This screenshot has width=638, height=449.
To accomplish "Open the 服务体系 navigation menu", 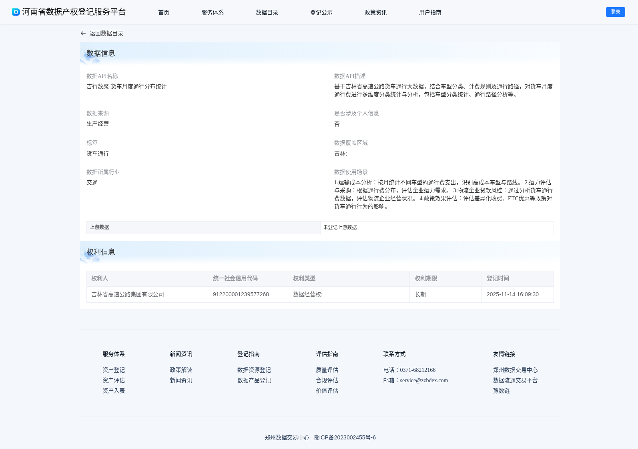I will point(213,12).
